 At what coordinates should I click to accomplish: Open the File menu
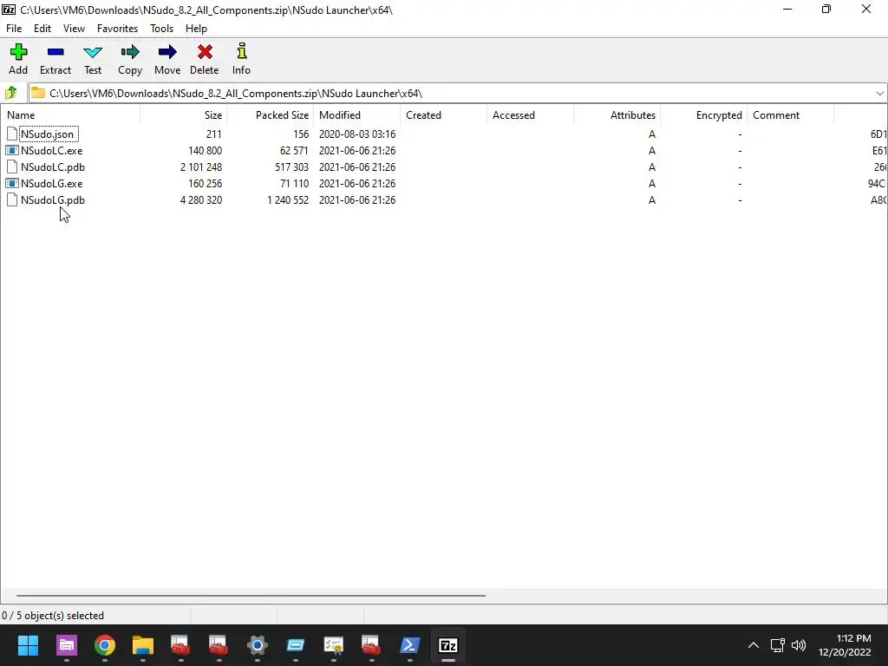(14, 29)
